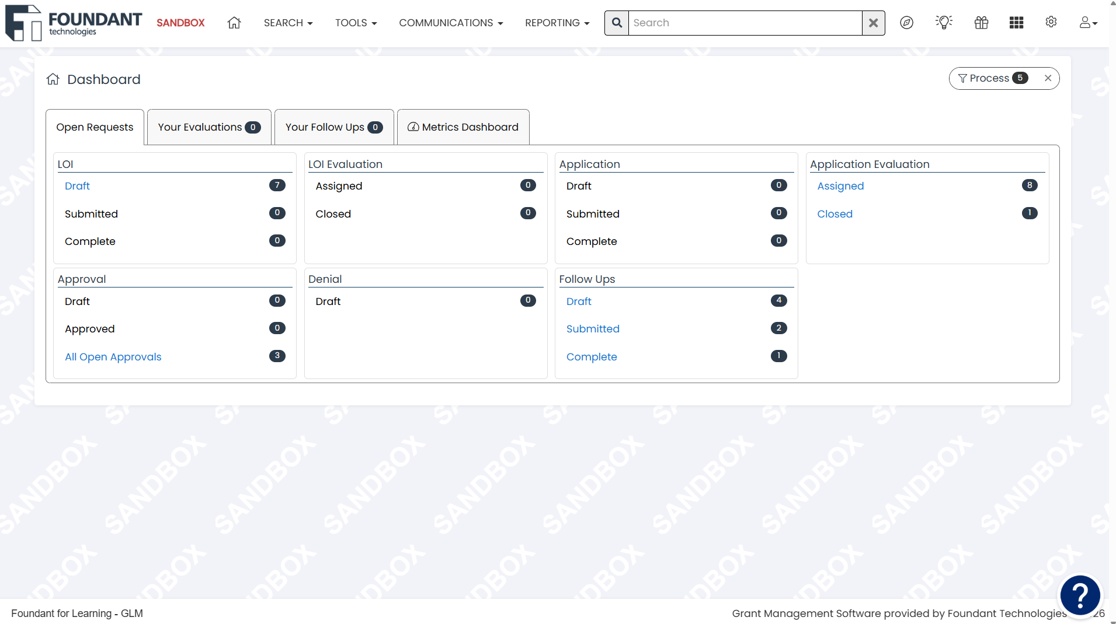Open the help question mark bubble
Screen dimensions: 1116x624
1080,595
